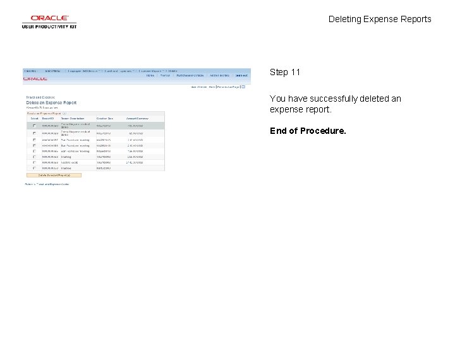This screenshot has width=455, height=341.
Task: Tick the checkbox in the second table row
Action: (34, 133)
